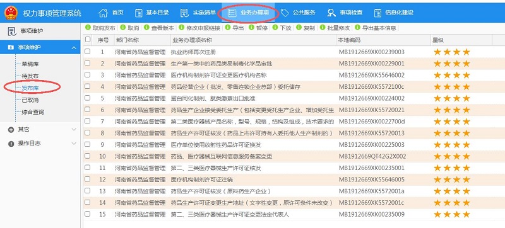Click the green icon beside 复制

tap(299, 28)
